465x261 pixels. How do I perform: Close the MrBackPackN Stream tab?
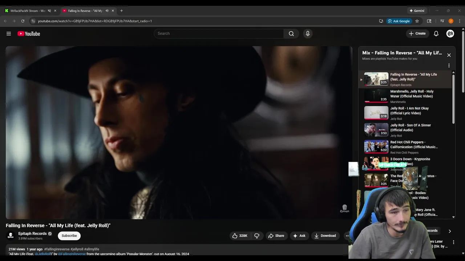[x=55, y=11]
